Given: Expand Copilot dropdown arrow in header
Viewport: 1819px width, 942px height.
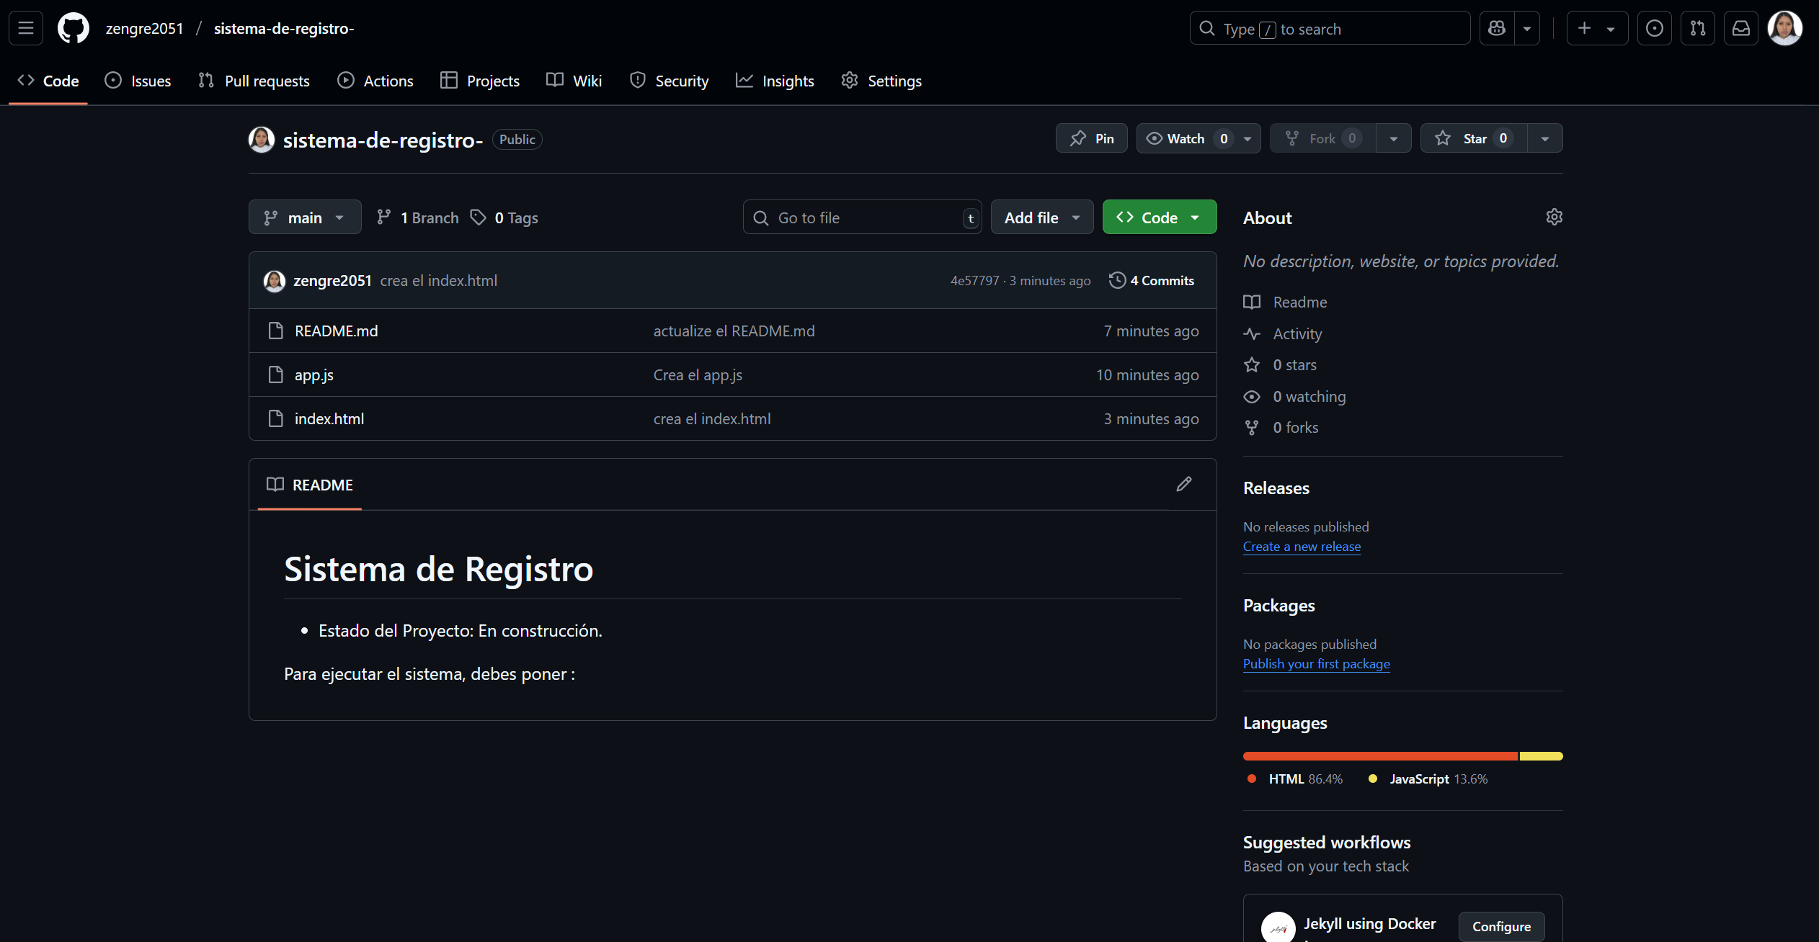Looking at the screenshot, I should coord(1527,28).
